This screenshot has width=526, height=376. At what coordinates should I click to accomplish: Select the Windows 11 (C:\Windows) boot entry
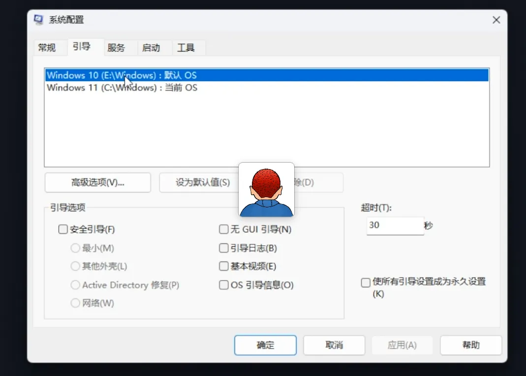coord(267,87)
